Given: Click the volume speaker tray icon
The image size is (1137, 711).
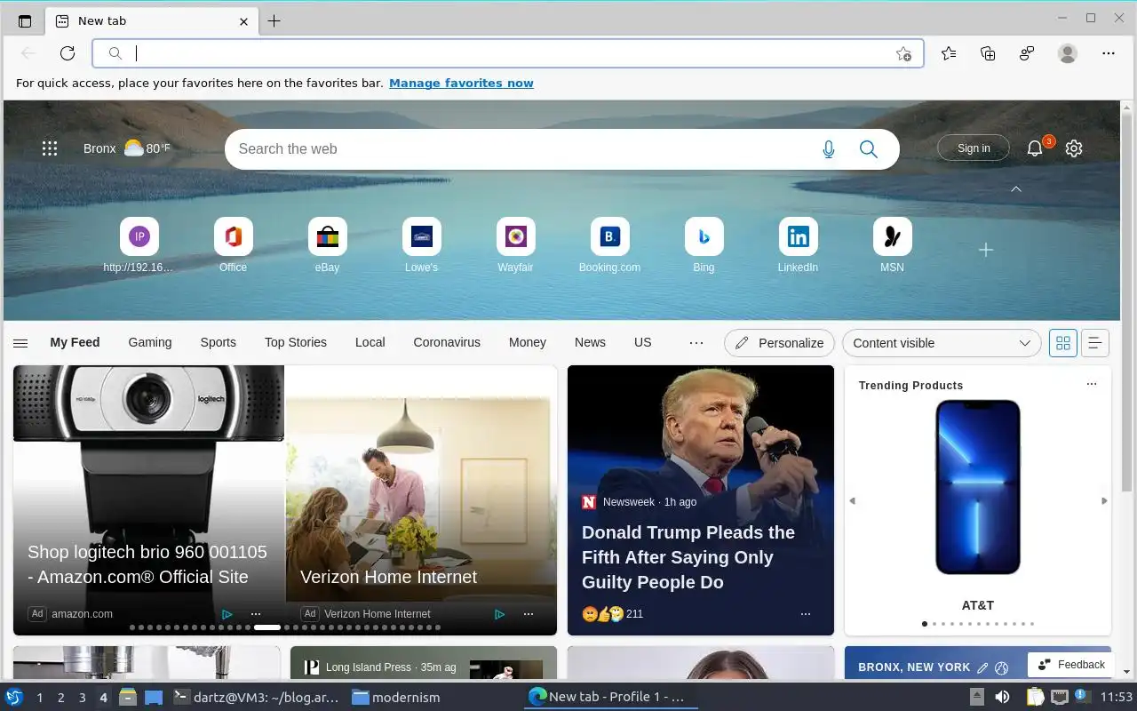Looking at the screenshot, I should [x=1002, y=697].
